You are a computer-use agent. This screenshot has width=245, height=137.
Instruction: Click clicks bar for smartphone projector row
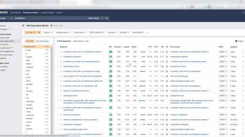[142, 57]
